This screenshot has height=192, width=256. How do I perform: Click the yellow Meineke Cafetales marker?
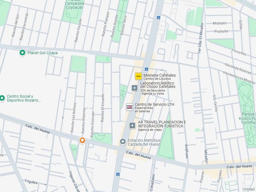[138, 76]
